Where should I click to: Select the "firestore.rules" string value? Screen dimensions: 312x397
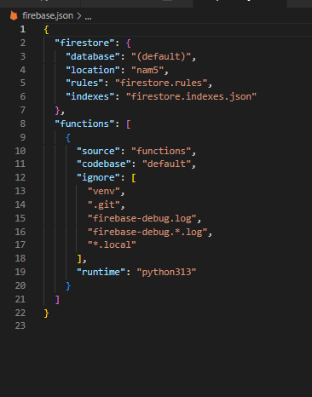coord(161,83)
